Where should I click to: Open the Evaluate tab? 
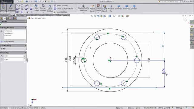(x=41, y=15)
